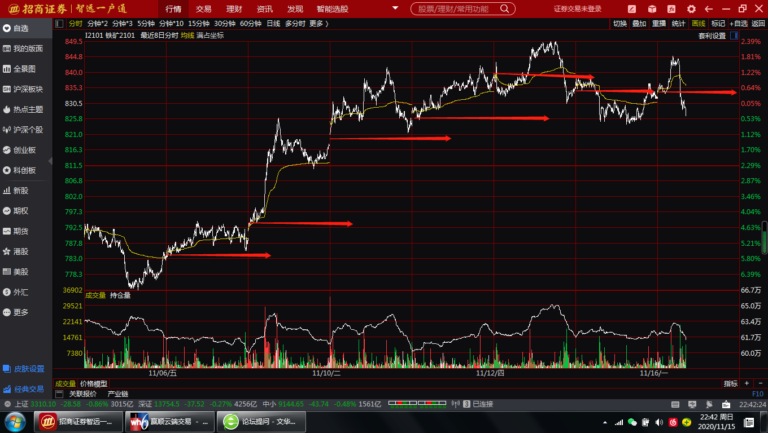Open the 资讯 news menu
Image resolution: width=768 pixels, height=433 pixels.
pos(264,9)
